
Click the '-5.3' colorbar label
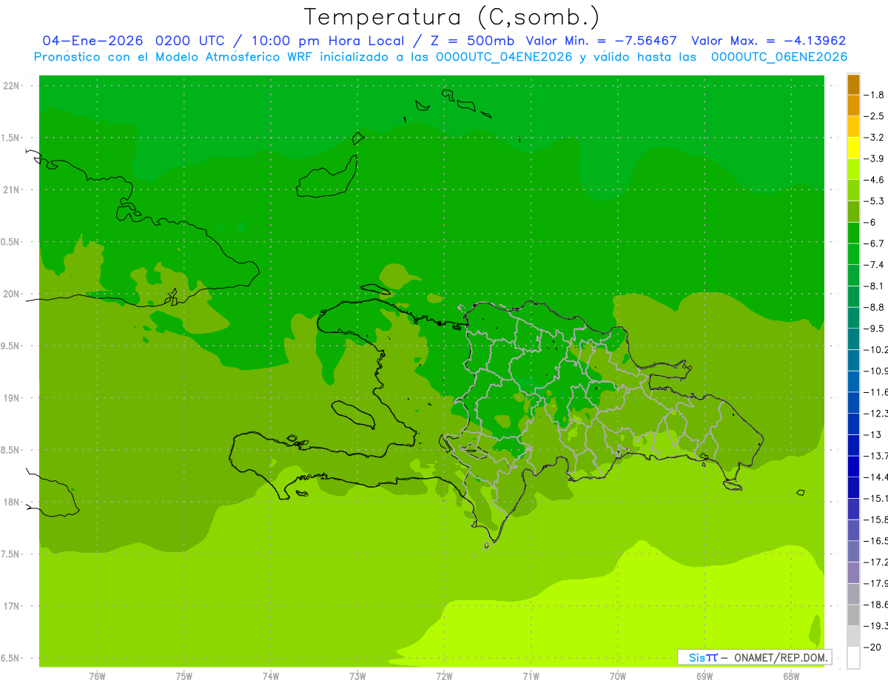[874, 201]
